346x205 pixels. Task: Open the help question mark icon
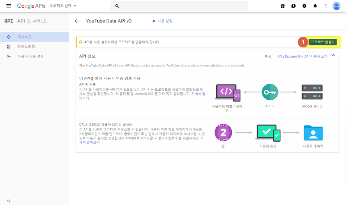click(304, 6)
